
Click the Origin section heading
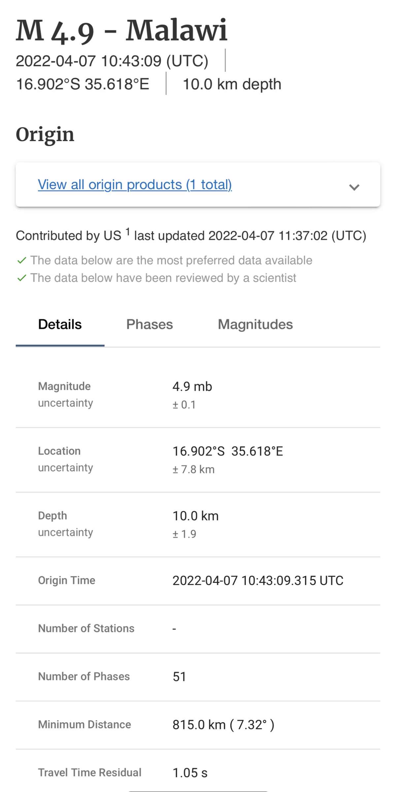point(45,135)
